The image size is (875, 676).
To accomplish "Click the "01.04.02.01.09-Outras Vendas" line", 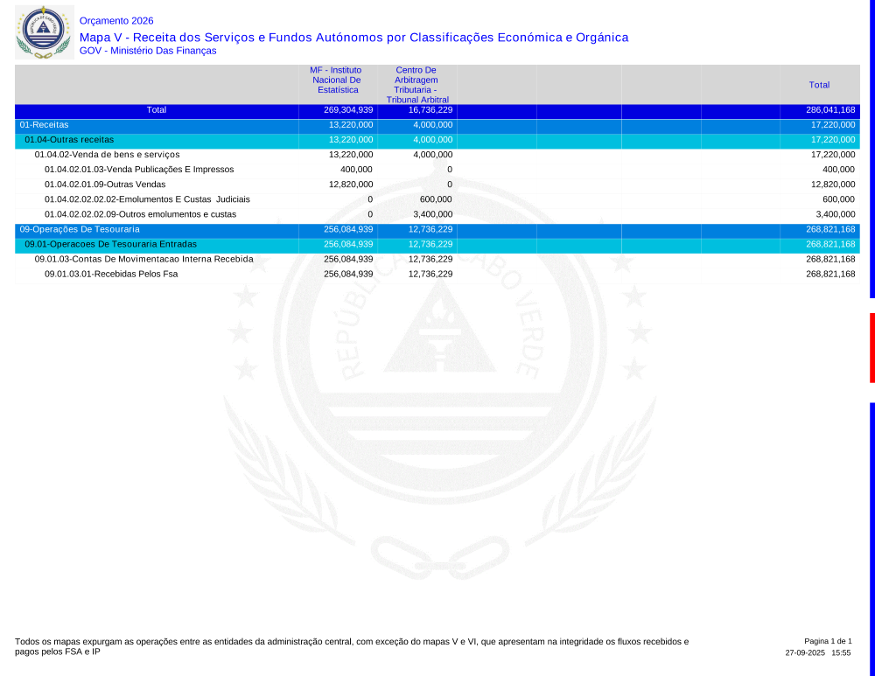I will 105,185.
